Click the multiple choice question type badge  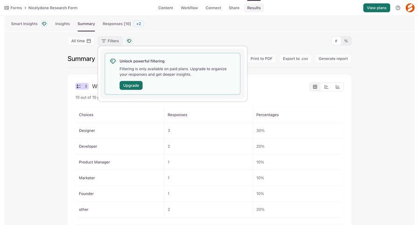pyautogui.click(x=82, y=86)
